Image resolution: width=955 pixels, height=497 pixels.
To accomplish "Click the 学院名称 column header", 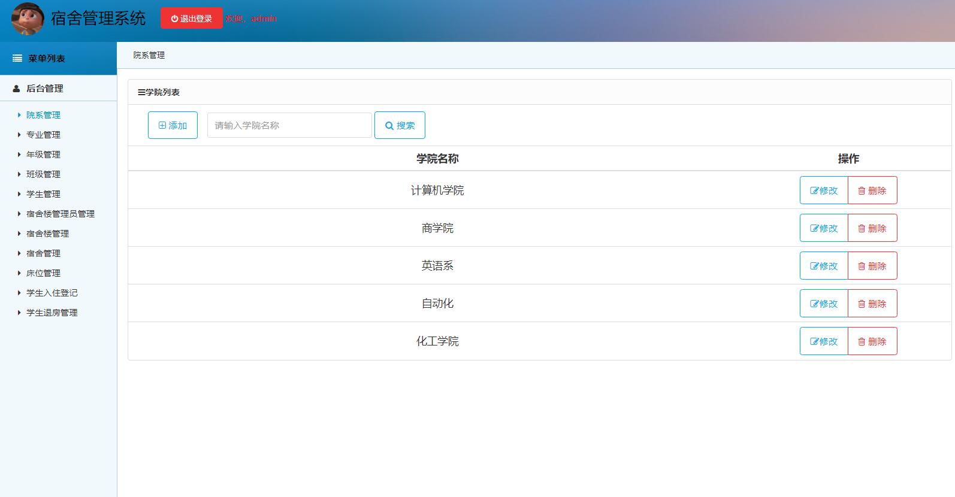I will coord(437,159).
